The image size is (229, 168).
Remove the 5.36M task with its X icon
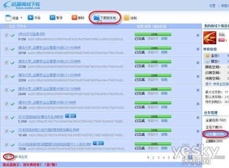[198, 118]
